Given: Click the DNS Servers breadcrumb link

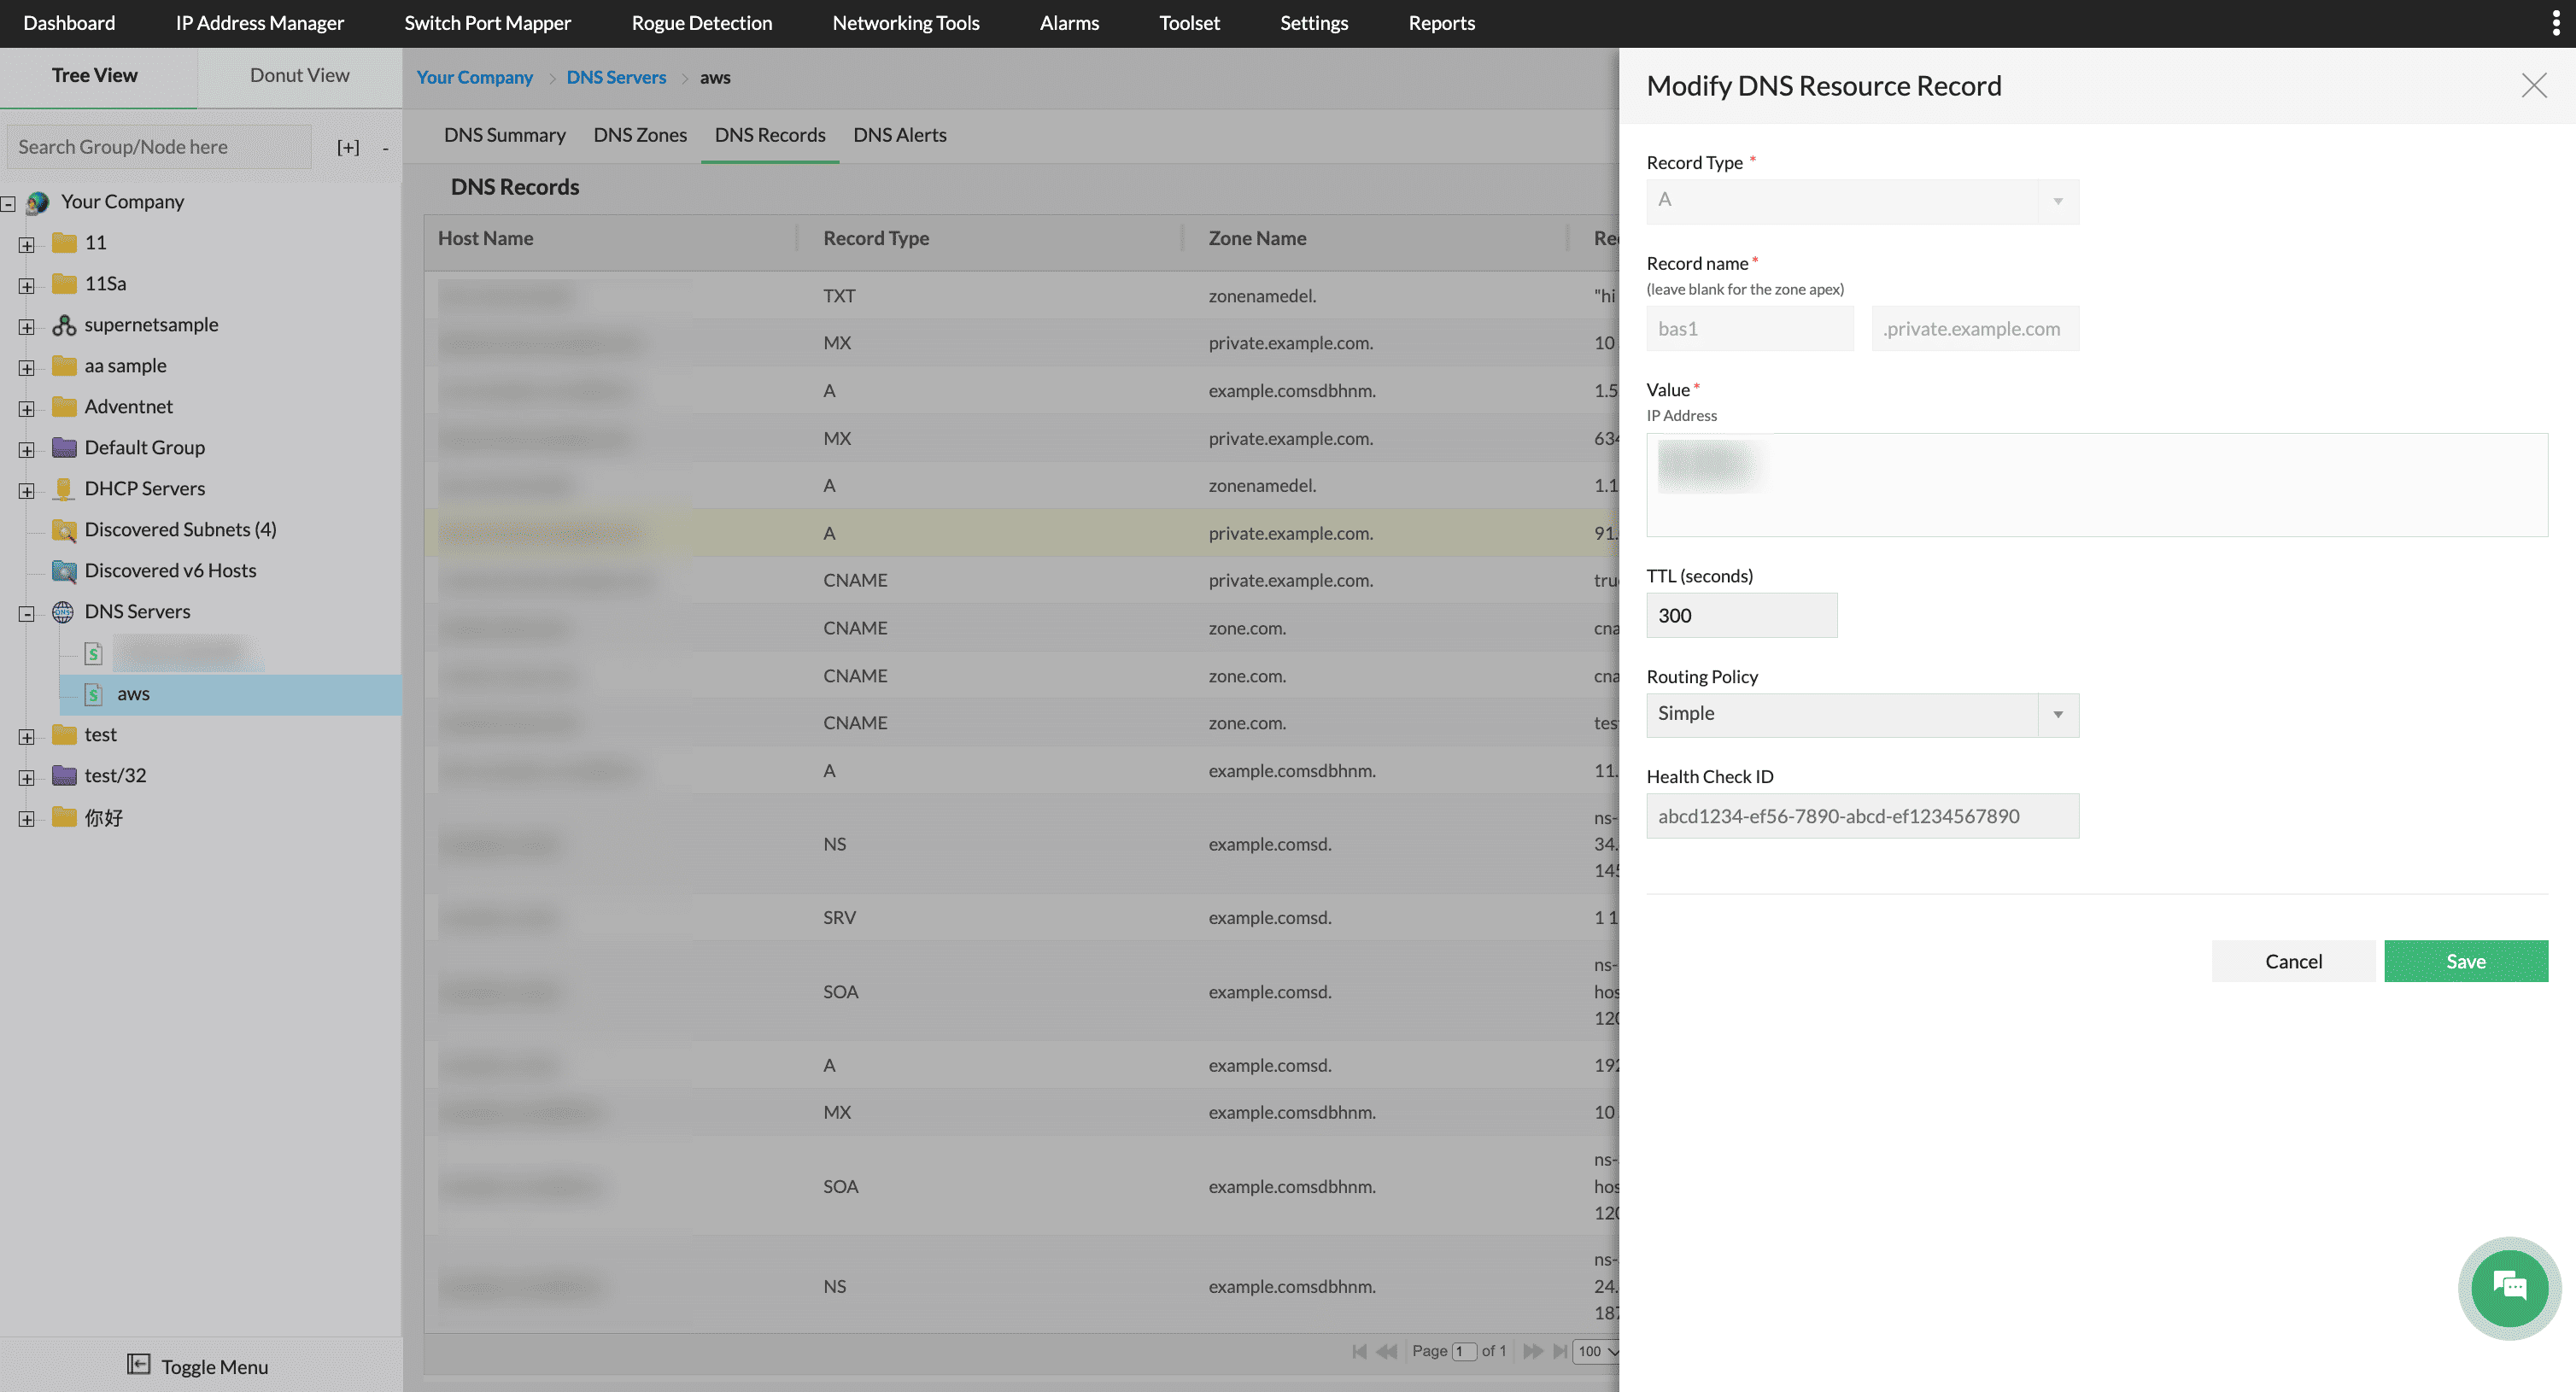Looking at the screenshot, I should click(616, 78).
